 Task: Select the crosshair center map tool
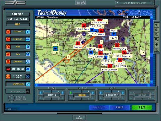156,49
